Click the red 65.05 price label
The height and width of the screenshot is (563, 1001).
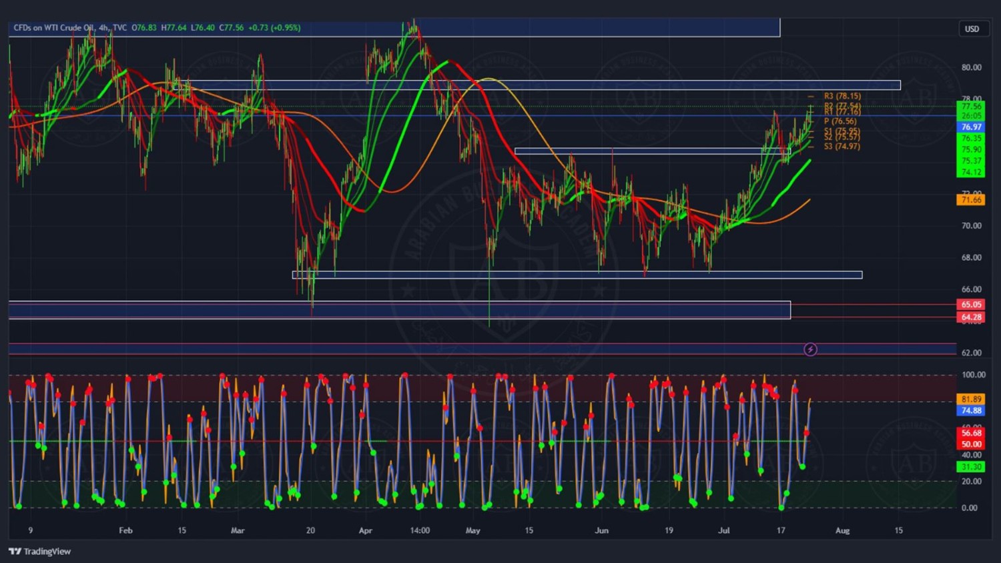tap(971, 304)
